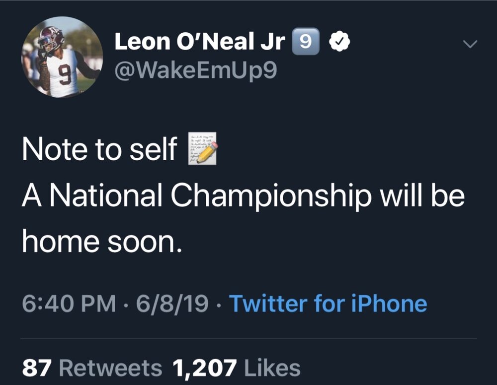The width and height of the screenshot is (497, 385).
Task: Open the @WakeEmUp9 handle
Action: 195,71
